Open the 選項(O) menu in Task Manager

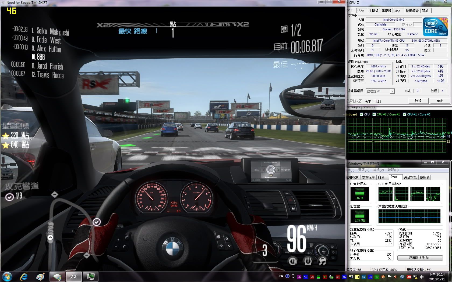coord(363,170)
